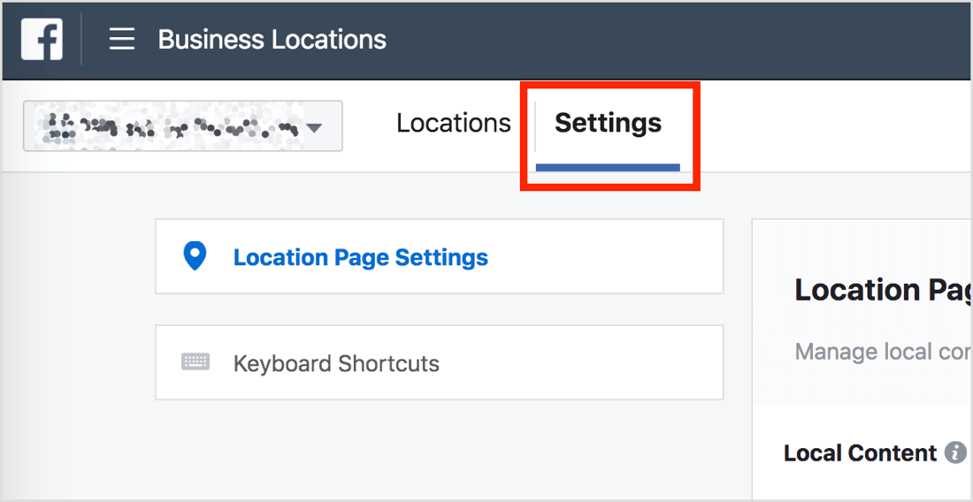Switch to the Locations tab
The height and width of the screenshot is (502, 973).
pos(454,124)
